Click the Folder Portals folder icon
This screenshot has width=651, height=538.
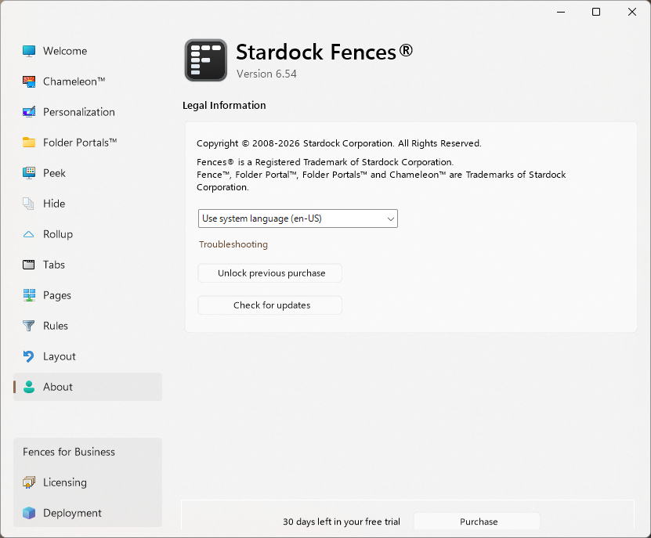pyautogui.click(x=29, y=143)
